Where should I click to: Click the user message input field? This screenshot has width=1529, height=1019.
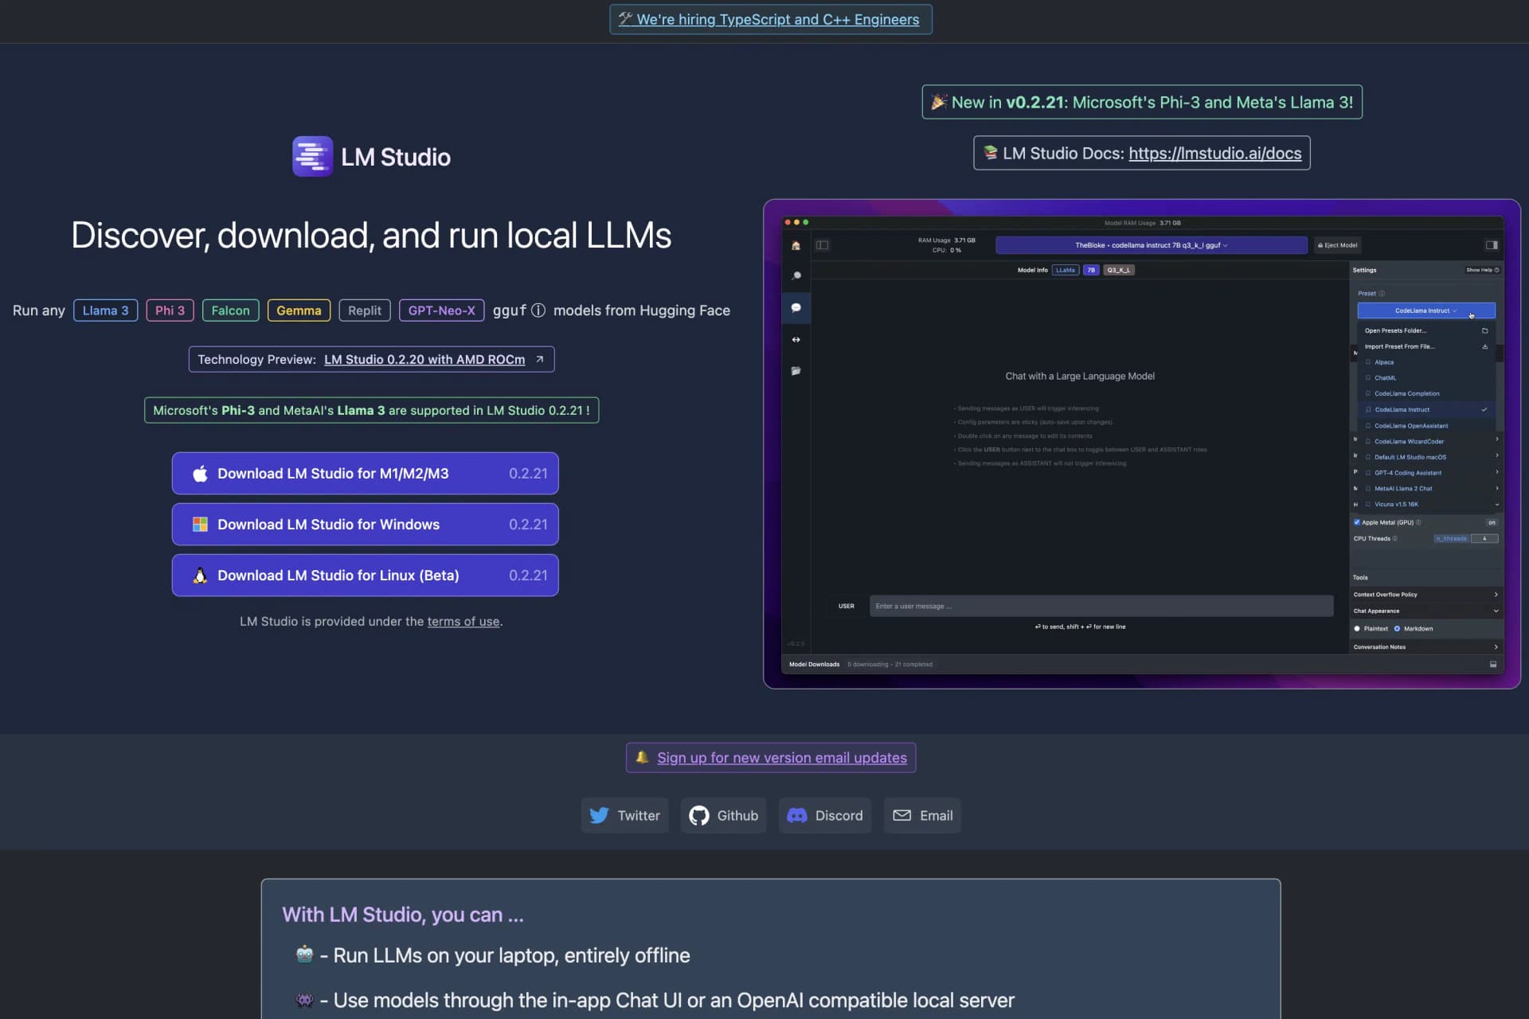tap(1101, 606)
